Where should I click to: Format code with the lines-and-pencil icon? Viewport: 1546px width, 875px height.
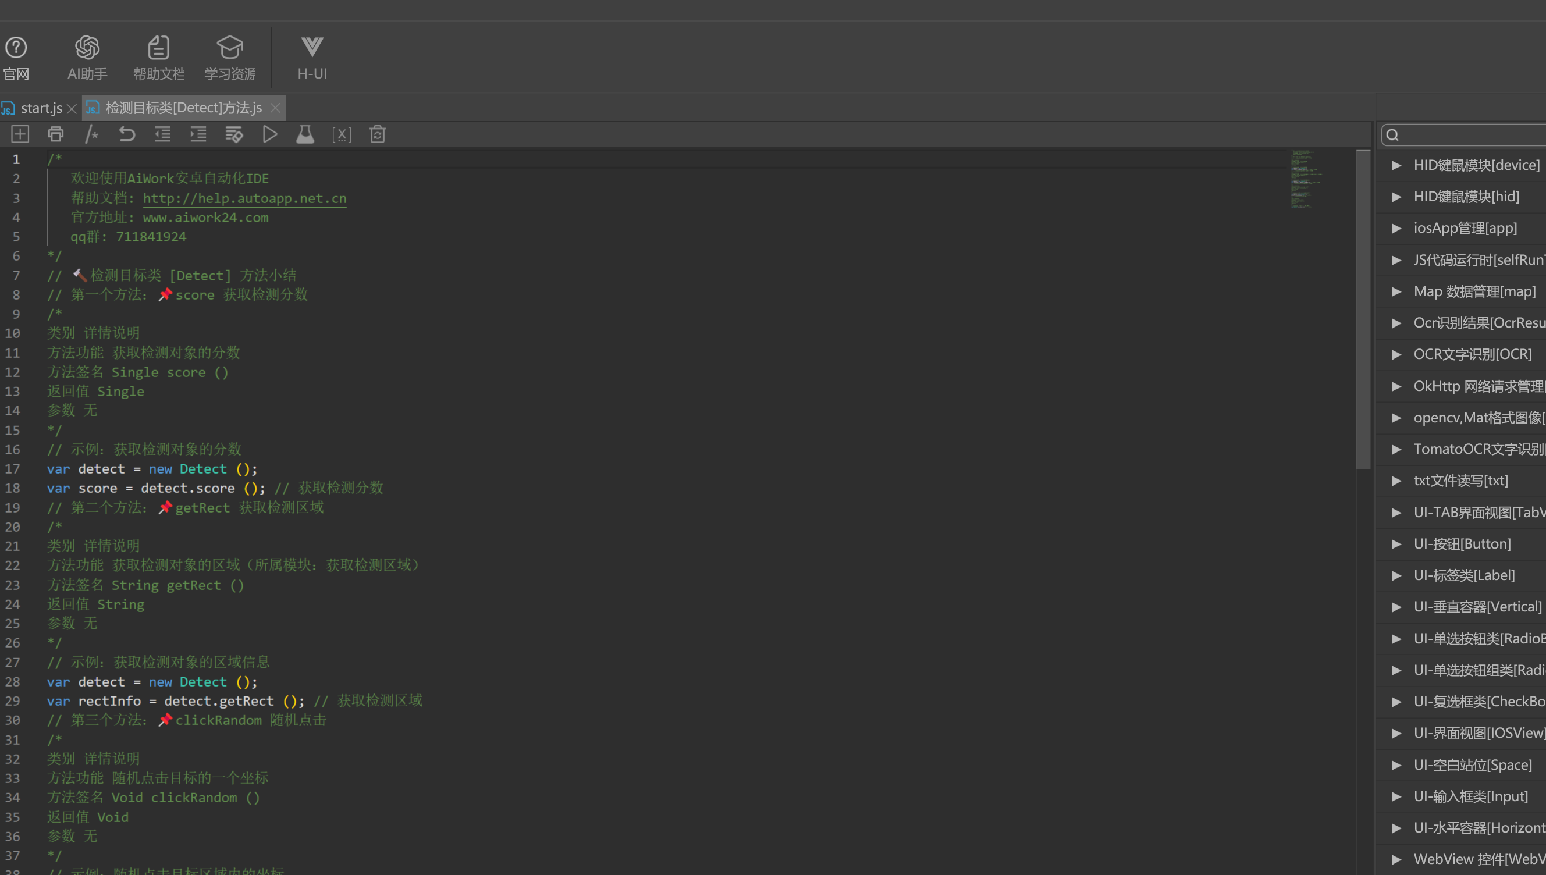coord(234,134)
